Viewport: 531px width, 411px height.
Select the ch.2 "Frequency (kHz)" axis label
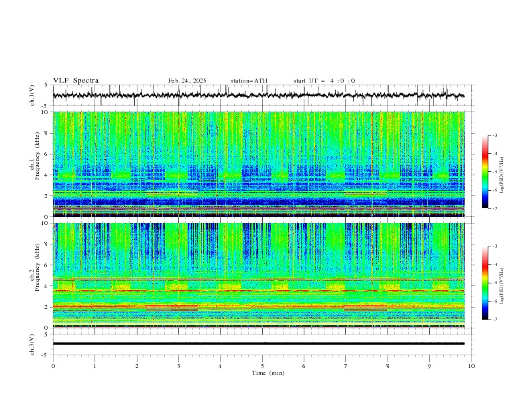pyautogui.click(x=38, y=267)
